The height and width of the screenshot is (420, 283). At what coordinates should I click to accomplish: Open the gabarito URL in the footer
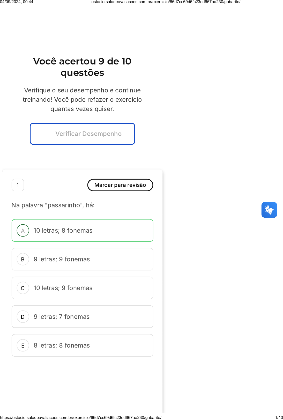coord(81,417)
